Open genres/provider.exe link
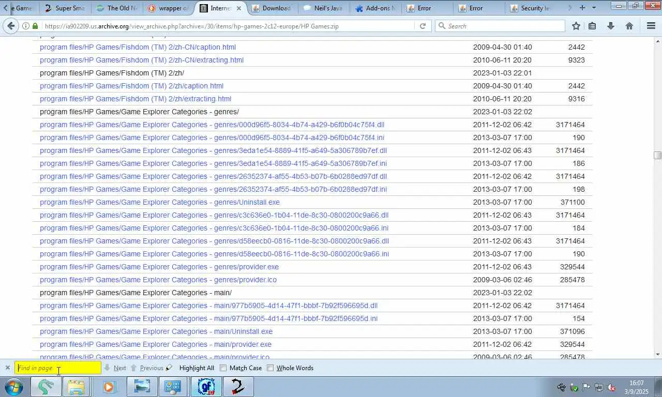This screenshot has height=397, width=662. 159,267
